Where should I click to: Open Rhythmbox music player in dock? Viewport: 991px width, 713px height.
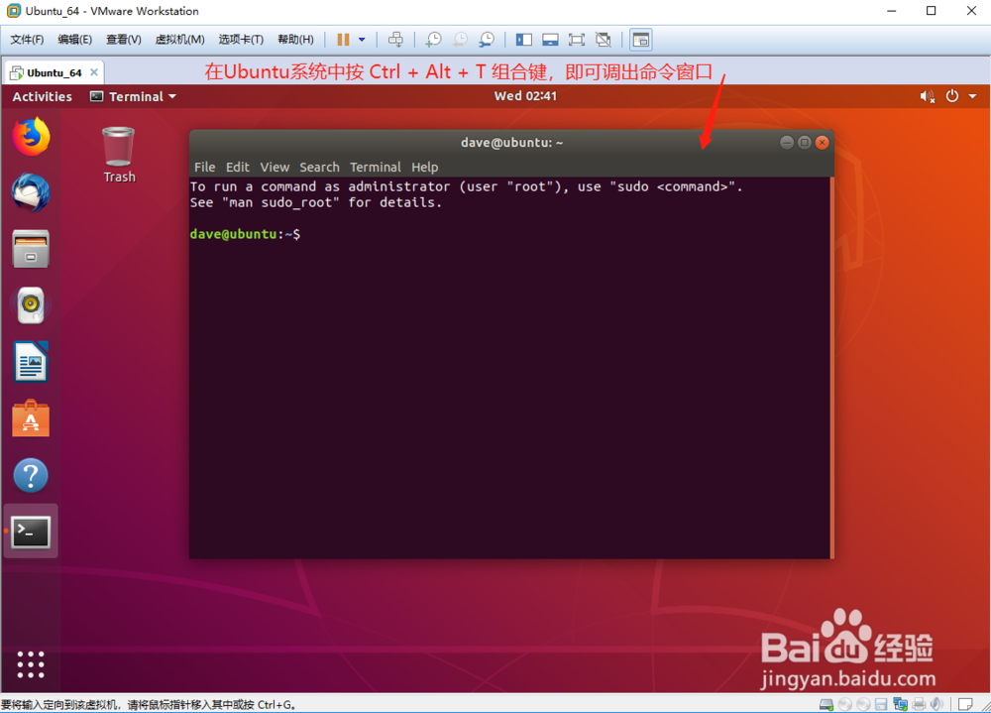point(31,305)
